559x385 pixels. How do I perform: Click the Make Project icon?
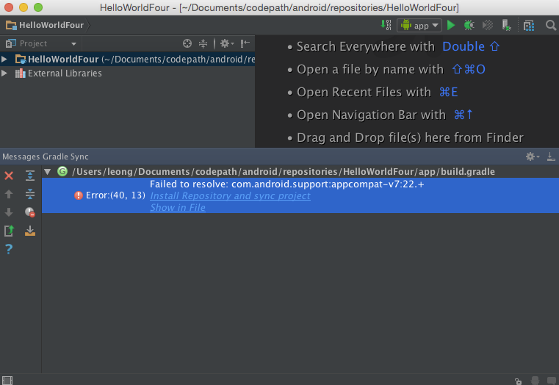tap(386, 25)
